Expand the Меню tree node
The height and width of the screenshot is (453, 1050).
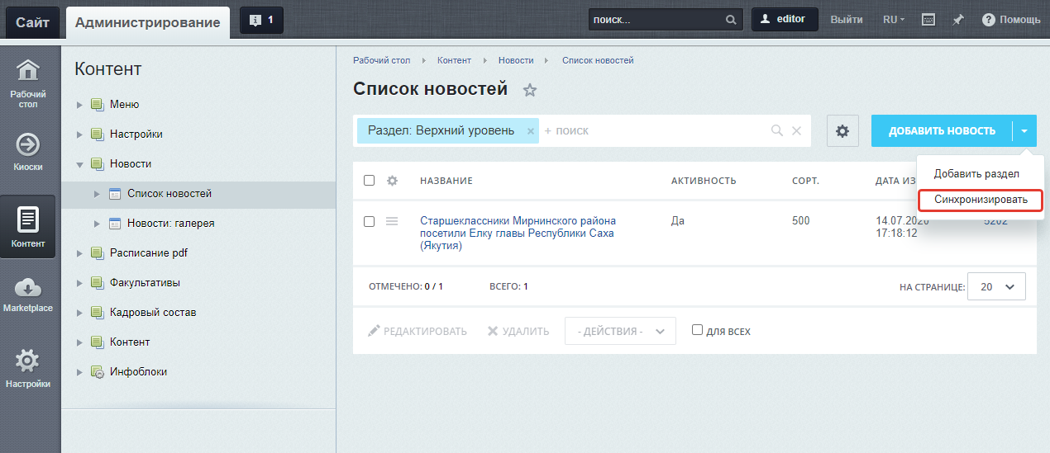[x=80, y=105]
